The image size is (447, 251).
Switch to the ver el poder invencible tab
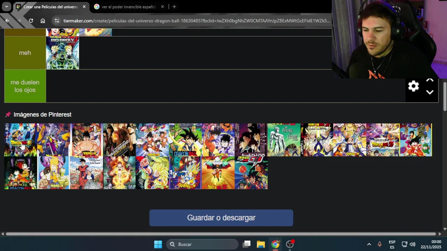[129, 7]
